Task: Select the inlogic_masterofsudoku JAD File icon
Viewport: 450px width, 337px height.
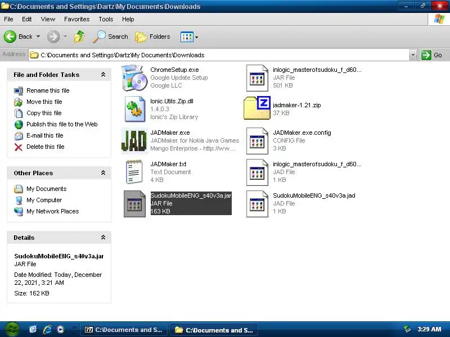Action: 257,172
